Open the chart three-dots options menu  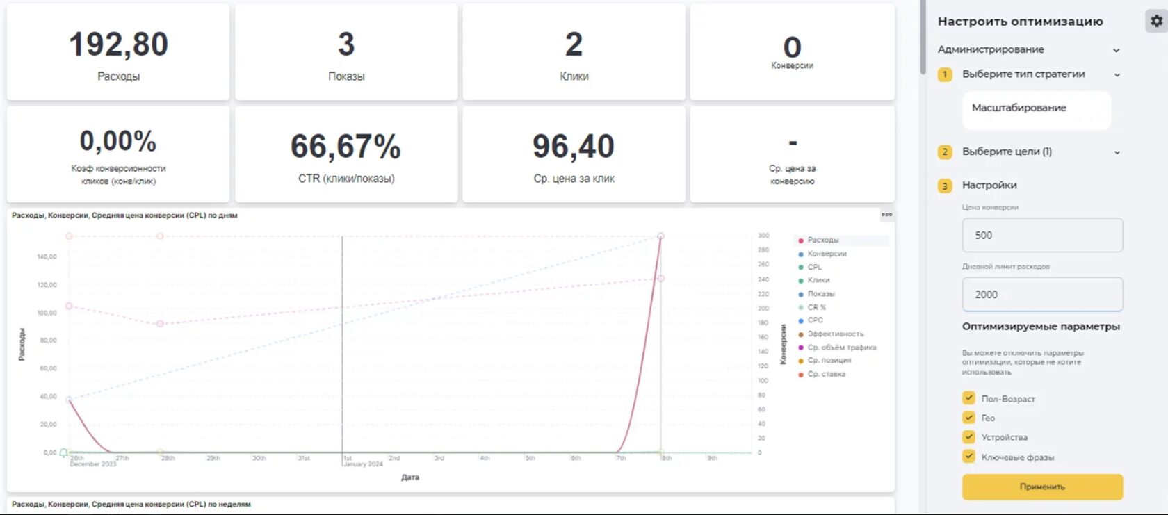(886, 215)
